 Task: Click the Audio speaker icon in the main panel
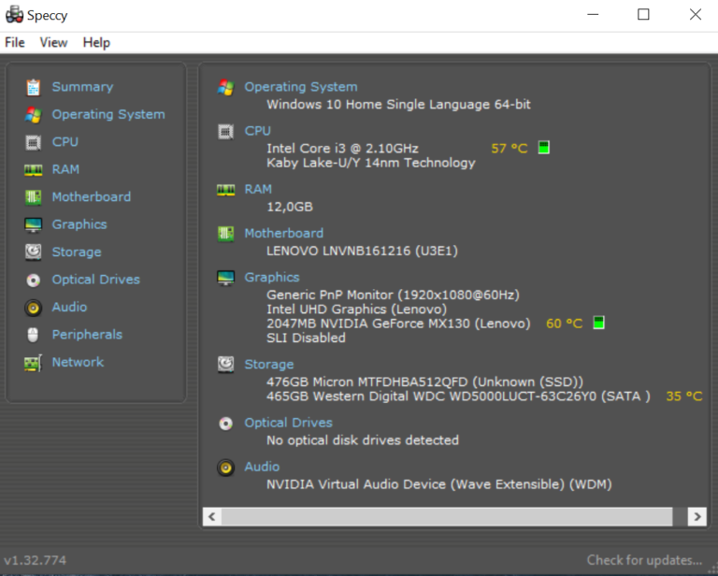click(225, 468)
